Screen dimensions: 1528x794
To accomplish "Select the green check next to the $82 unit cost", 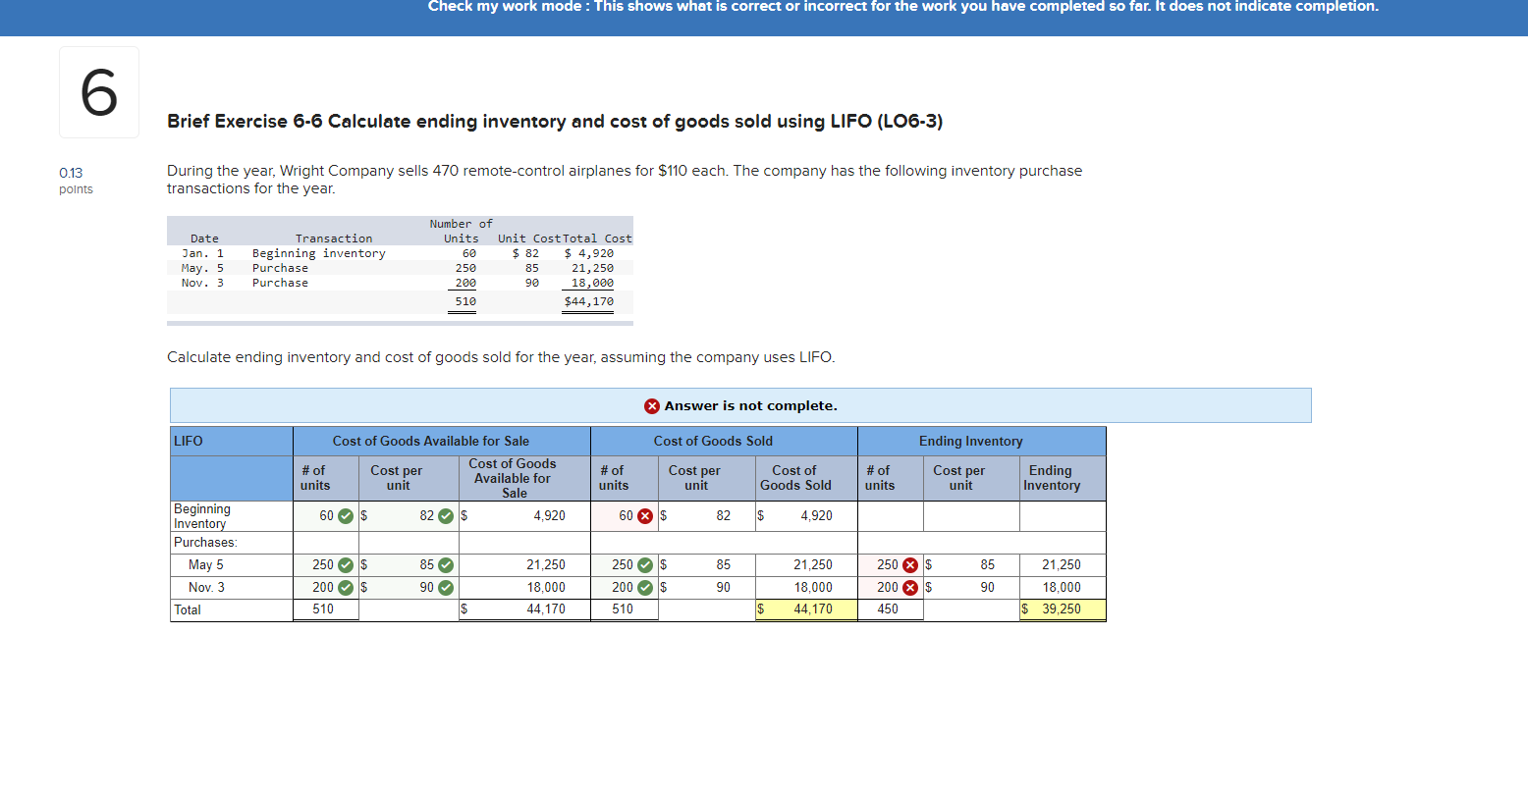I will pyautogui.click(x=445, y=515).
